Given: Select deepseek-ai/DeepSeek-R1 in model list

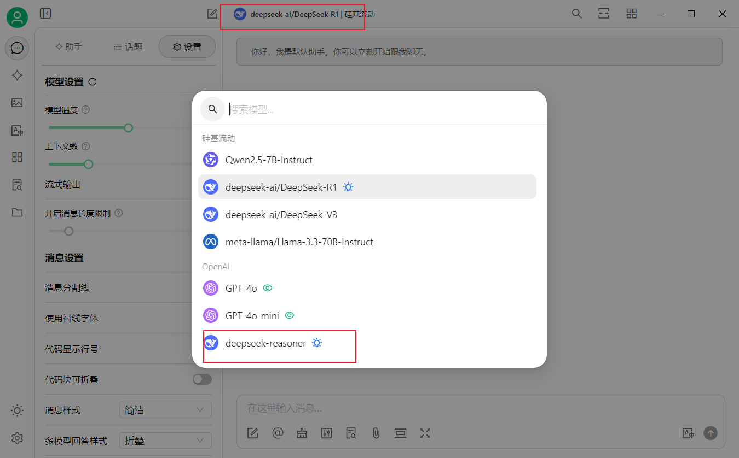Looking at the screenshot, I should coord(367,187).
